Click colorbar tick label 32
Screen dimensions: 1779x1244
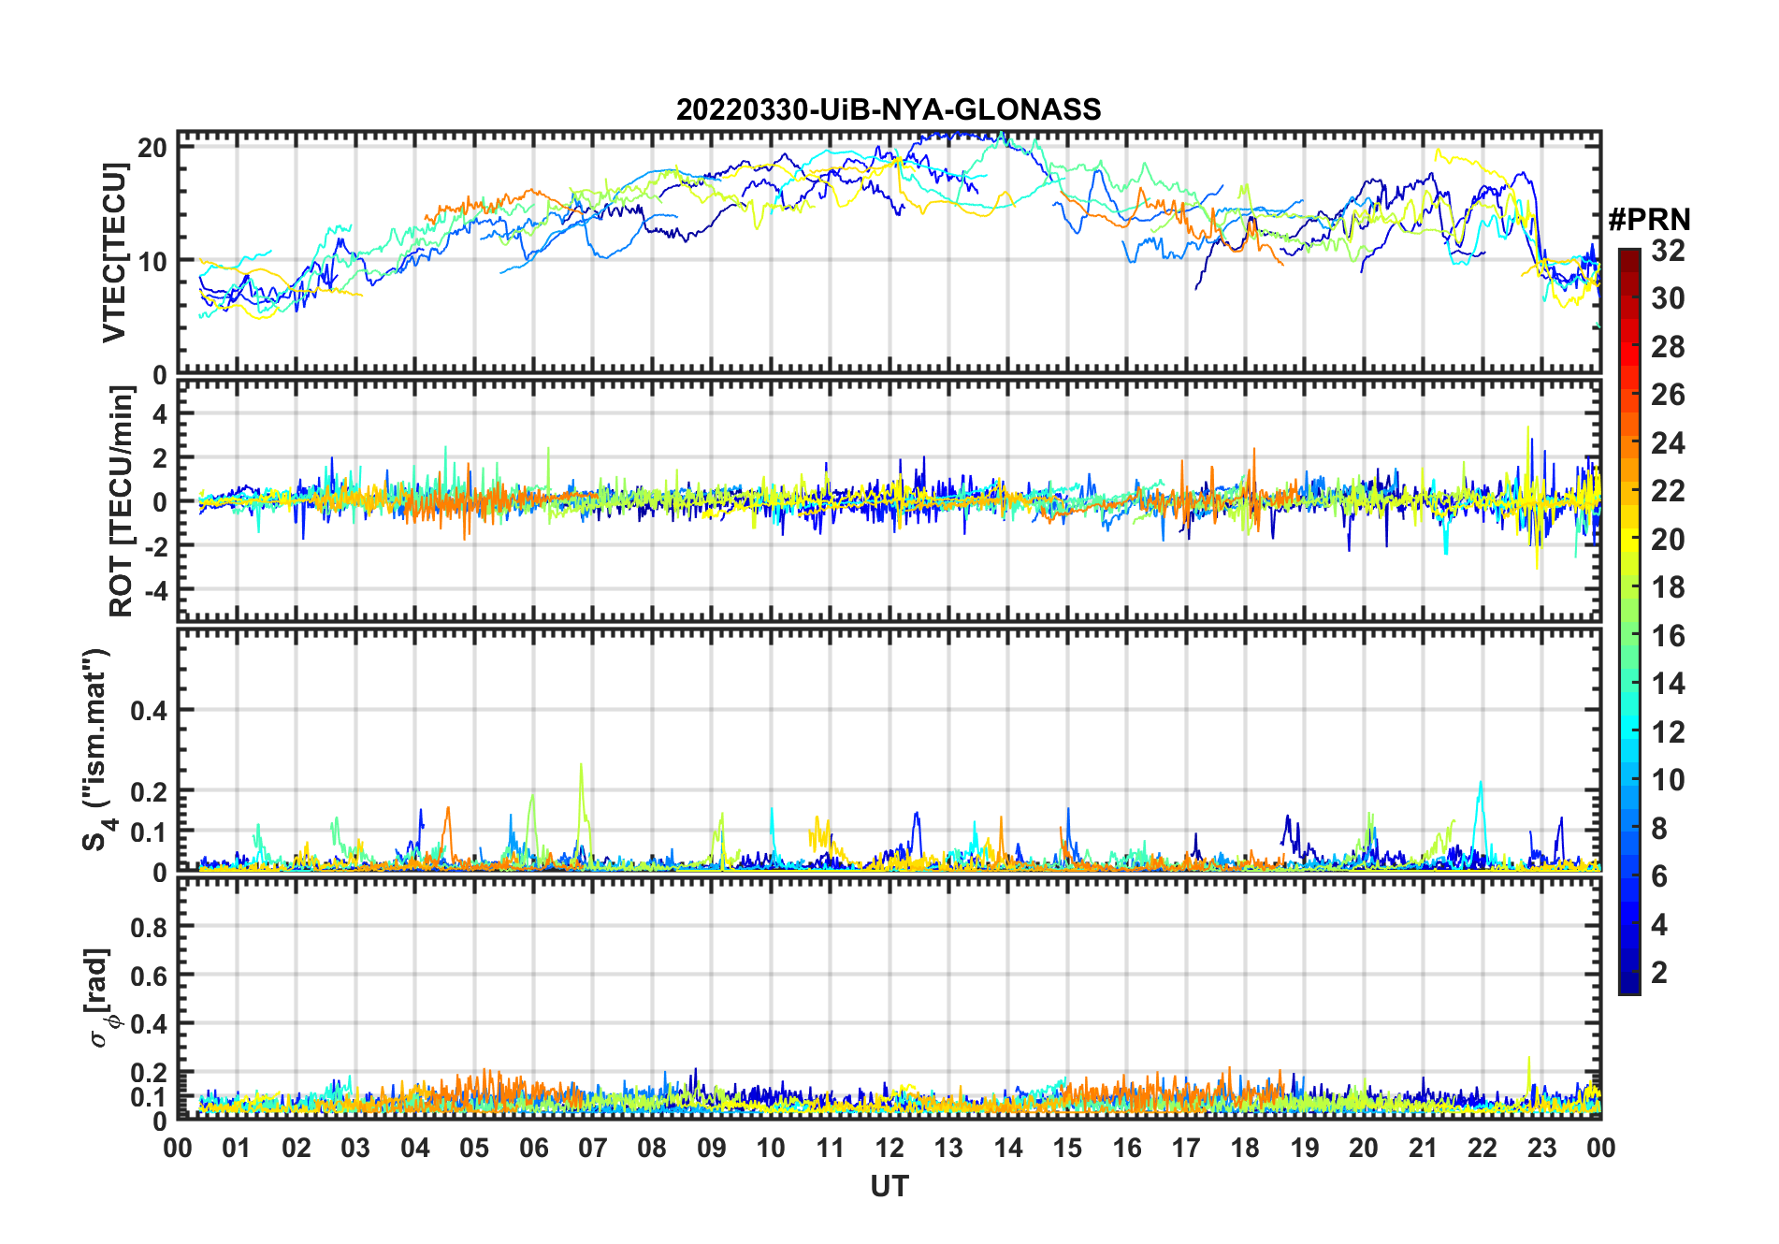pos(1668,250)
